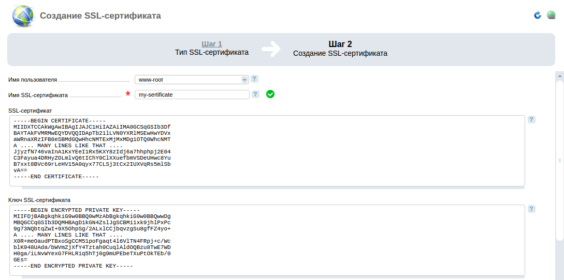
Task: Open help for the SSL certificate name field
Action: pyautogui.click(x=255, y=94)
